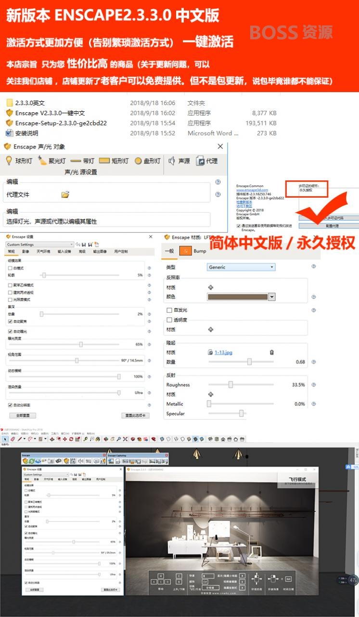The width and height of the screenshot is (359, 617).
Task: Switch to 输入设备 tab in large settings
Action: click(64, 251)
